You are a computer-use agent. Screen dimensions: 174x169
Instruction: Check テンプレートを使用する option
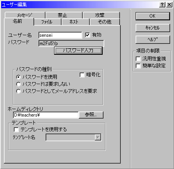(16, 129)
